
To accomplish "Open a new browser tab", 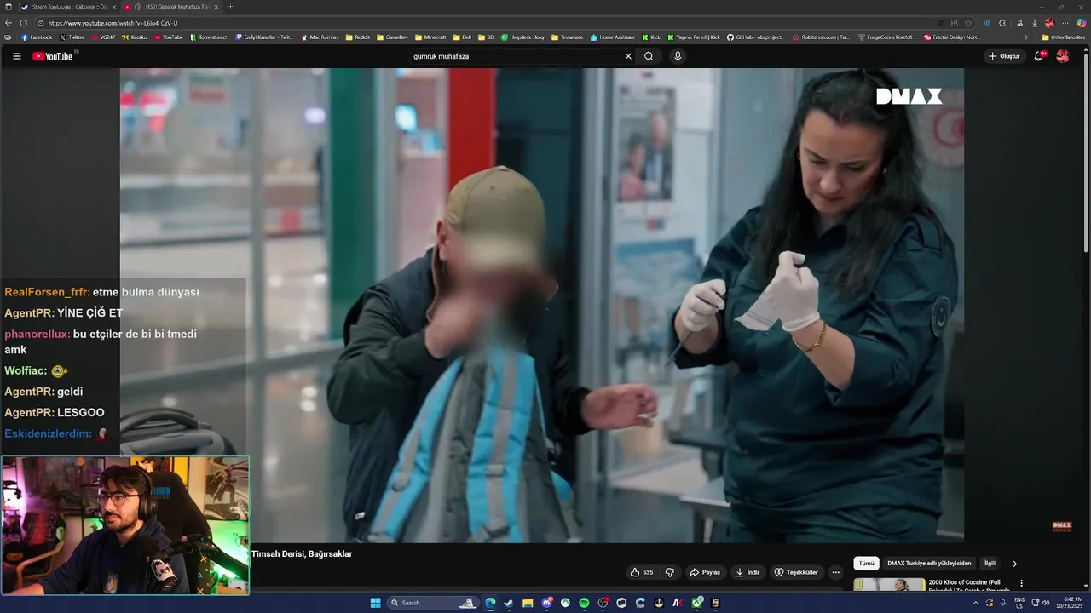I will coord(230,7).
